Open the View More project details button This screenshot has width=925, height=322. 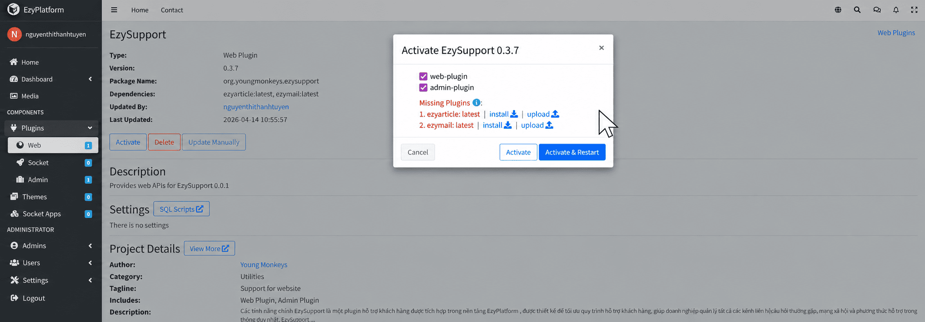pos(209,248)
